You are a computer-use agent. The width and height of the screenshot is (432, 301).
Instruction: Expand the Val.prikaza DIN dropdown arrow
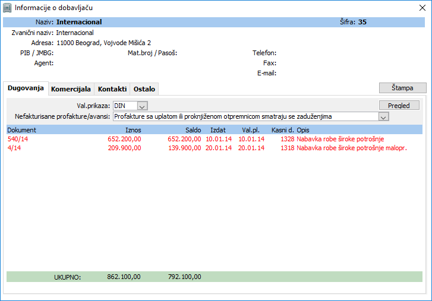point(142,106)
